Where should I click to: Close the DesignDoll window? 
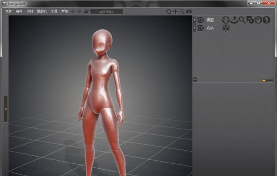click(x=269, y=3)
